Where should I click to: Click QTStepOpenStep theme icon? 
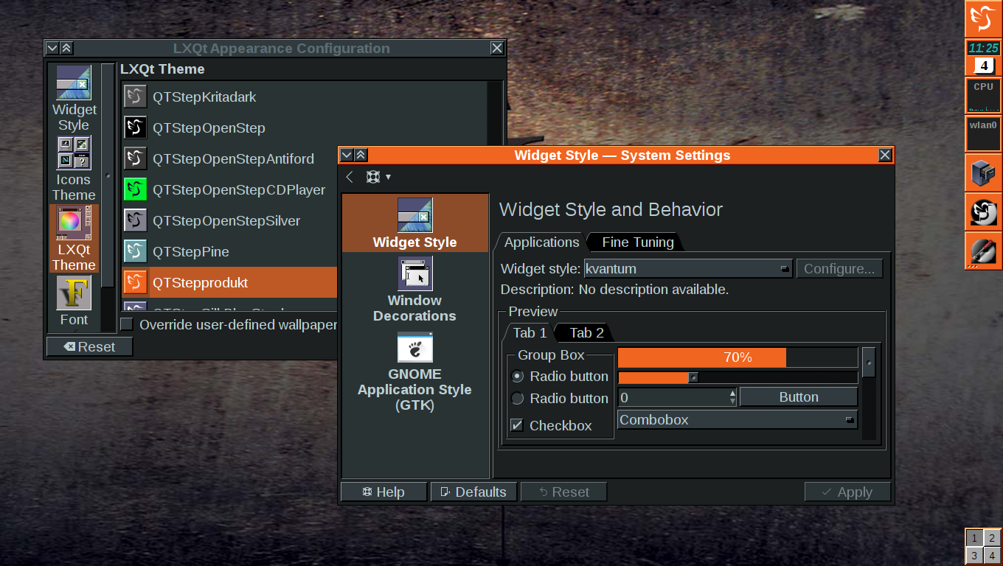136,127
